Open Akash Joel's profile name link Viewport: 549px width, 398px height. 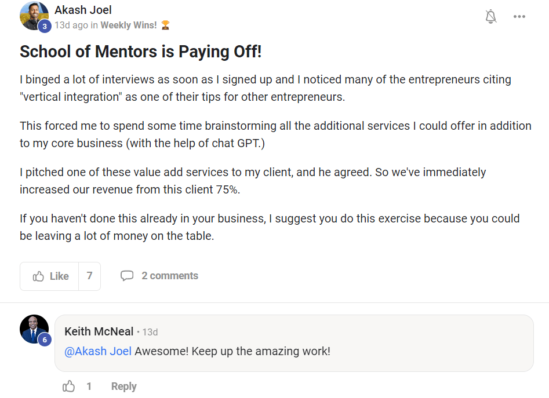[x=83, y=10]
